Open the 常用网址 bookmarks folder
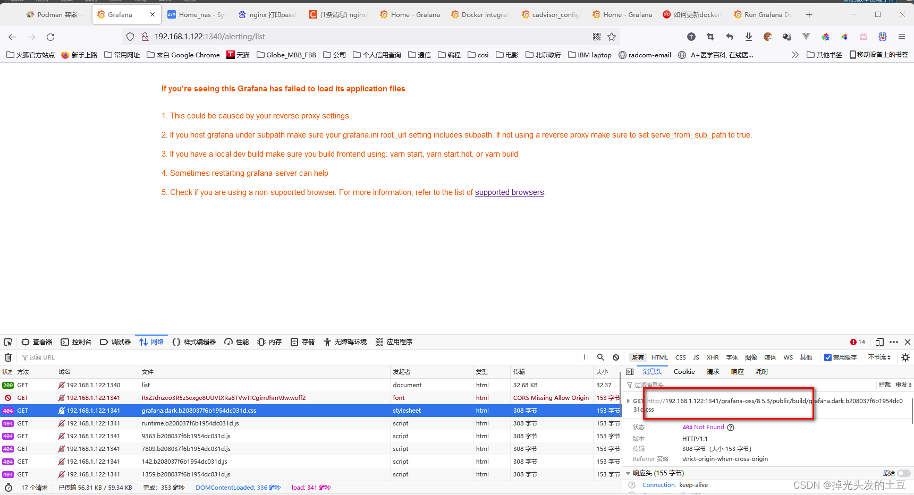 122,55
